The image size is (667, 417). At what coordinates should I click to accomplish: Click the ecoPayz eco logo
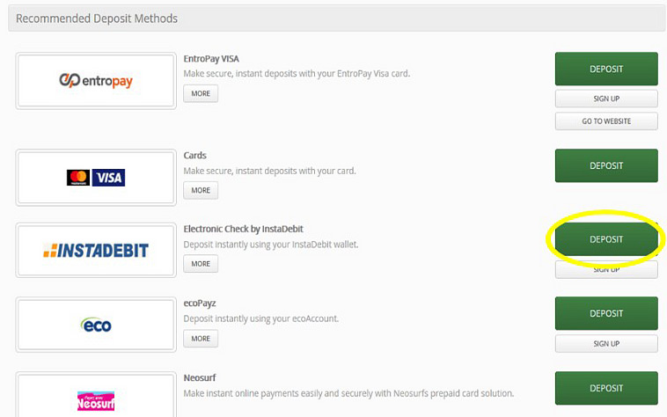pos(96,326)
